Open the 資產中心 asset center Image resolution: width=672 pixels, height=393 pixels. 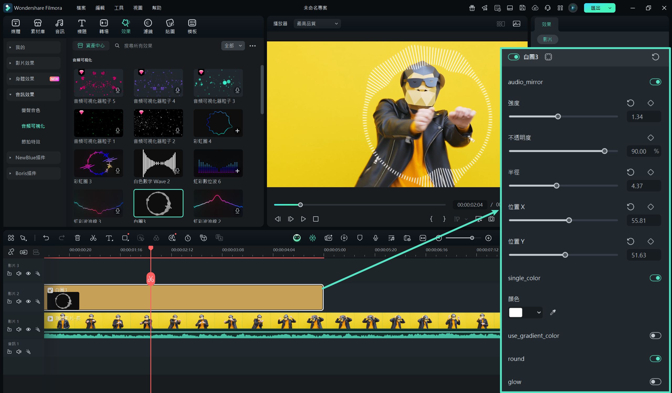tap(91, 46)
